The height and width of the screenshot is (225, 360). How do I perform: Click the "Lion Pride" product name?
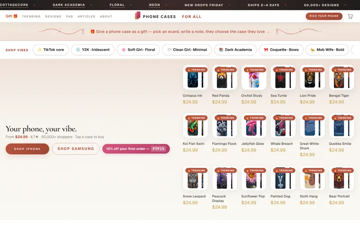pos(308,96)
